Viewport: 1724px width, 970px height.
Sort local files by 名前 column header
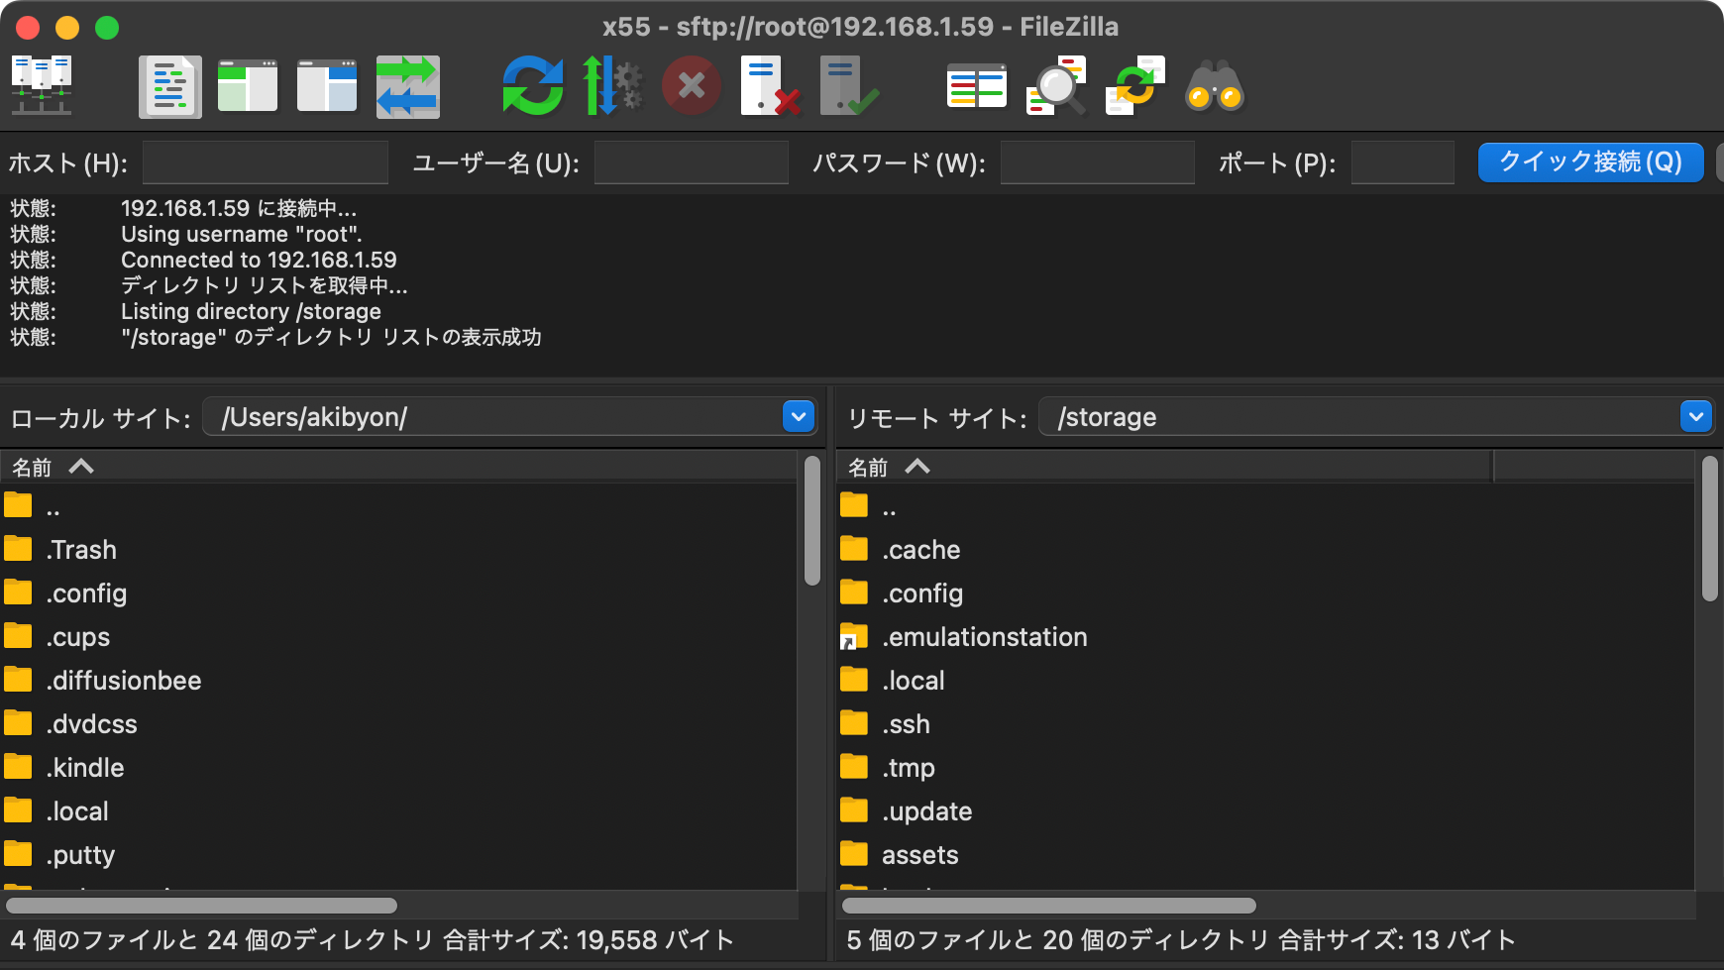33,467
